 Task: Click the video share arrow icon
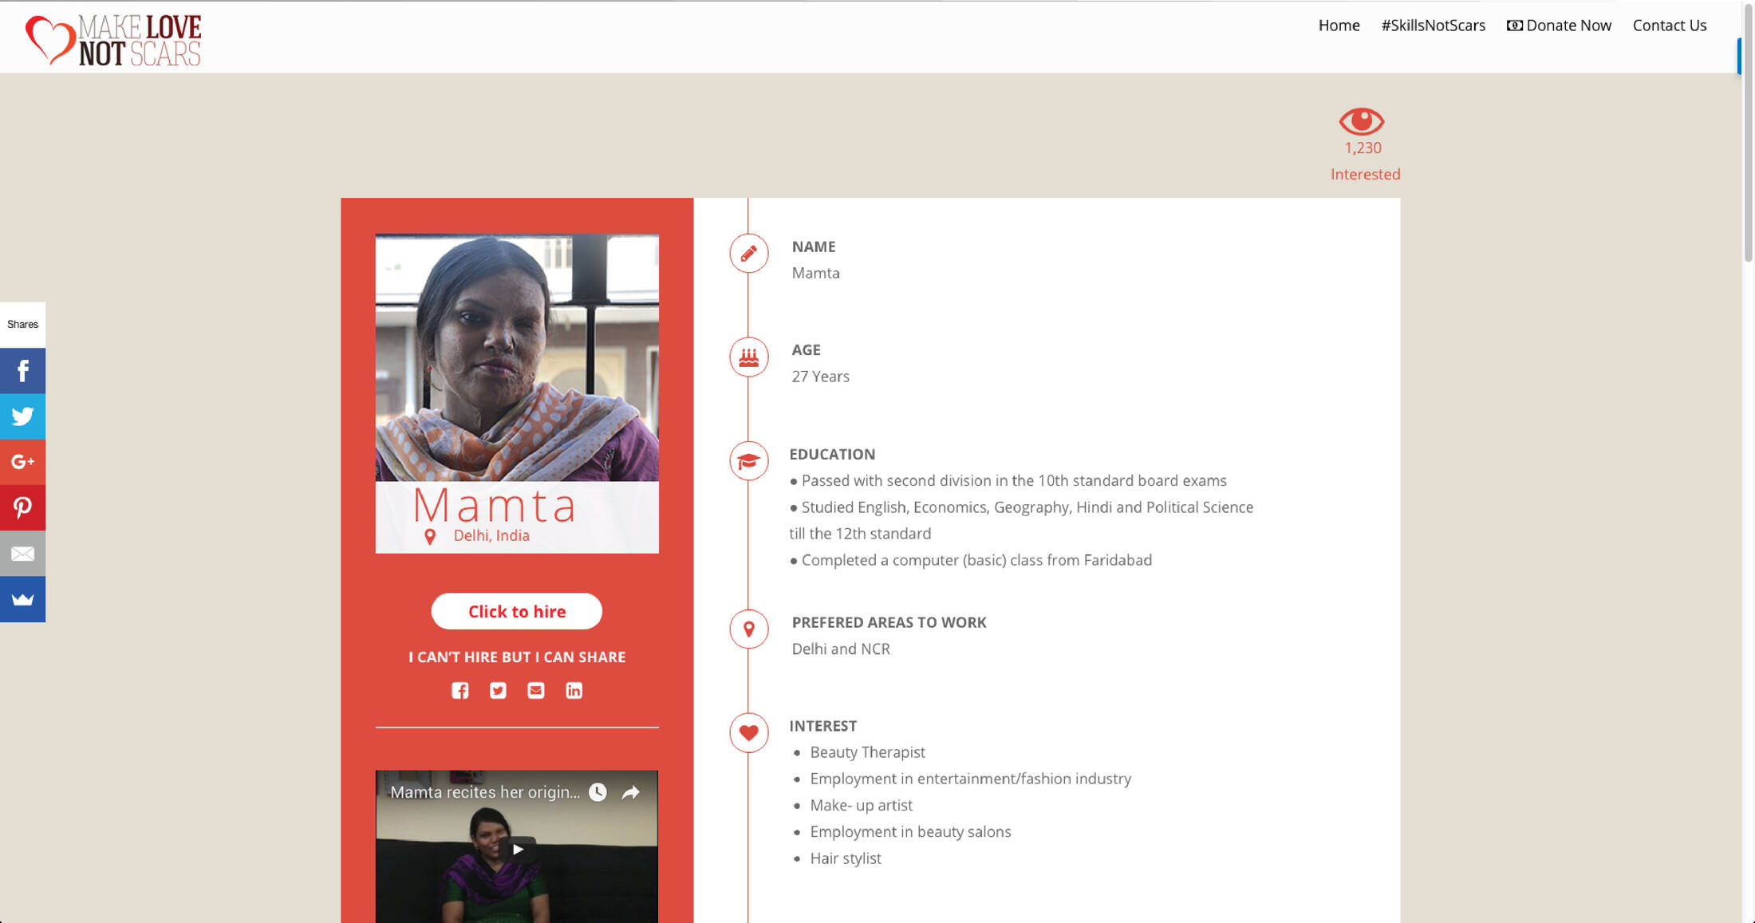[x=631, y=792]
